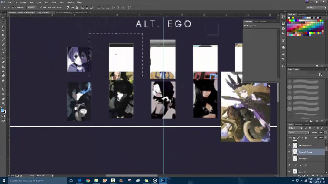Open the Window menu
328x184 pixels.
pyautogui.click(x=71, y=2)
